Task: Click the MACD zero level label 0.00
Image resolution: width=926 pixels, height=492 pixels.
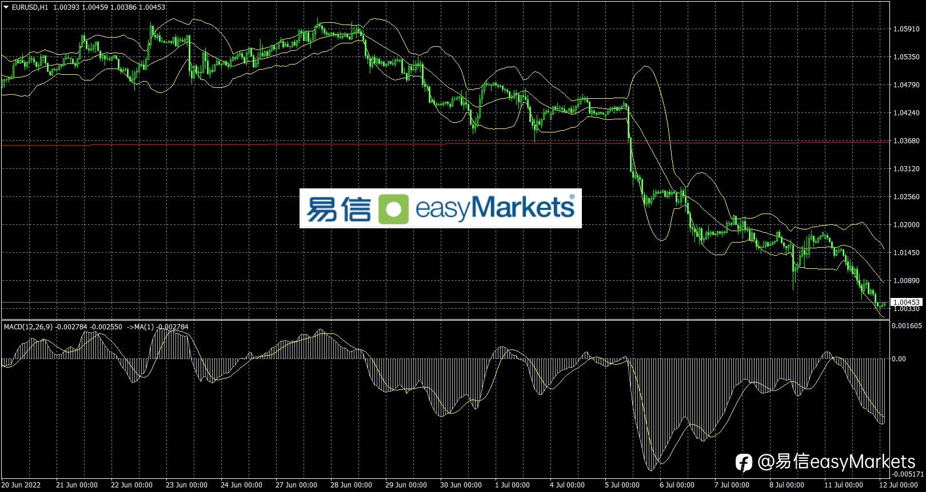Action: [899, 359]
